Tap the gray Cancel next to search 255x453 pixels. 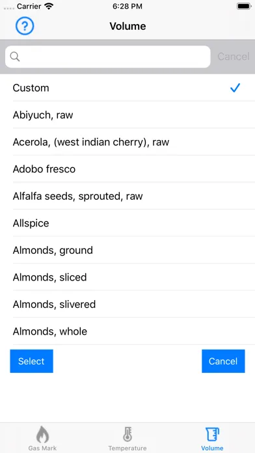234,57
